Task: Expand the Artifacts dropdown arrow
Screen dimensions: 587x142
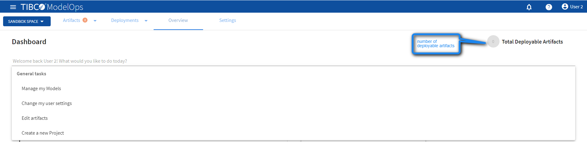Action: pyautogui.click(x=95, y=21)
